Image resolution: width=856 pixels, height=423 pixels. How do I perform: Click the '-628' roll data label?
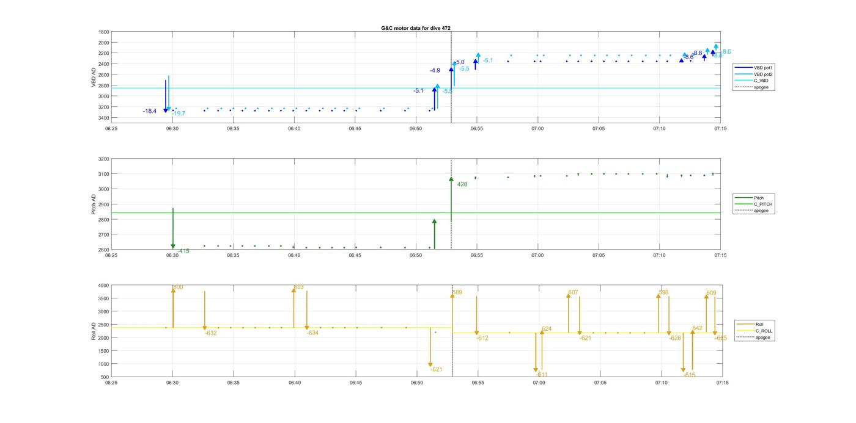[x=675, y=338]
